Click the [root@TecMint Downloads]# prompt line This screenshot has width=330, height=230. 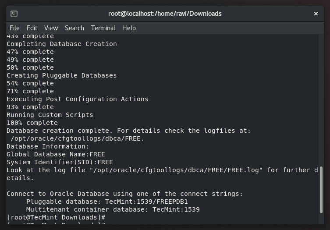56,217
